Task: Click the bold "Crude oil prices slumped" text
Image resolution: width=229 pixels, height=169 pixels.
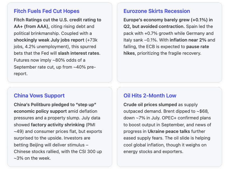Action: pyautogui.click(x=150, y=105)
